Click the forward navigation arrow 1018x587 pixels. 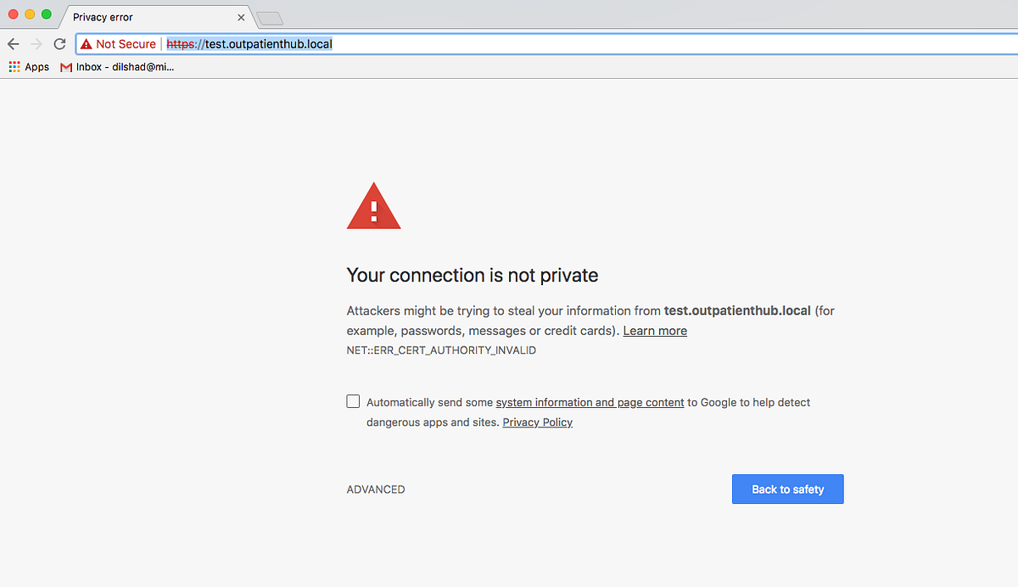point(36,43)
